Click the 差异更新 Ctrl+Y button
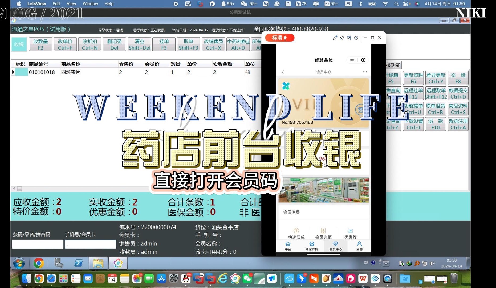Image resolution: width=496 pixels, height=288 pixels. pyautogui.click(x=436, y=78)
